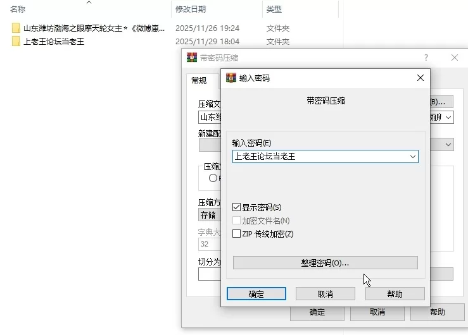Click the WinRAR icon in password dialog title
Screen dimensions: 468x335
point(231,78)
